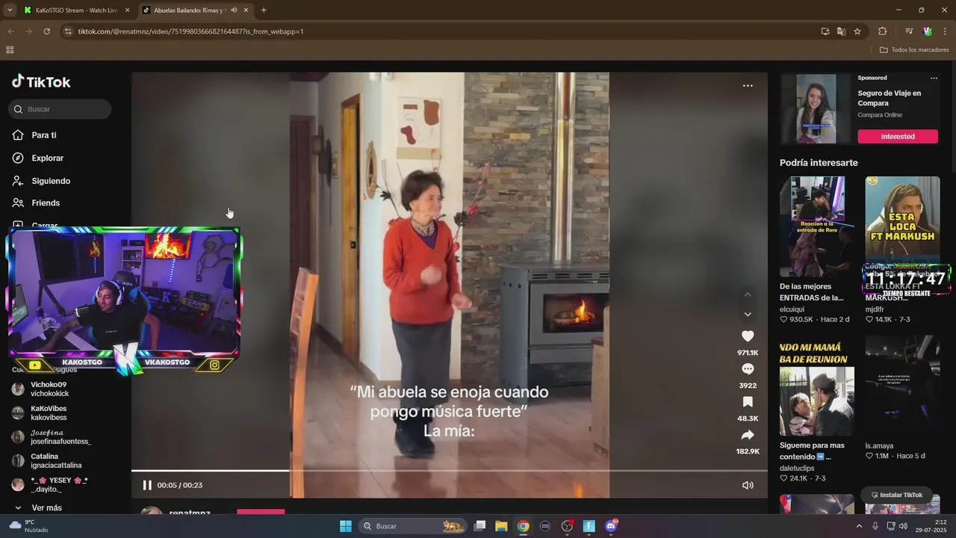Screen dimensions: 956x538
Task: Open the josefinaafuentess_ account
Action: click(52, 437)
